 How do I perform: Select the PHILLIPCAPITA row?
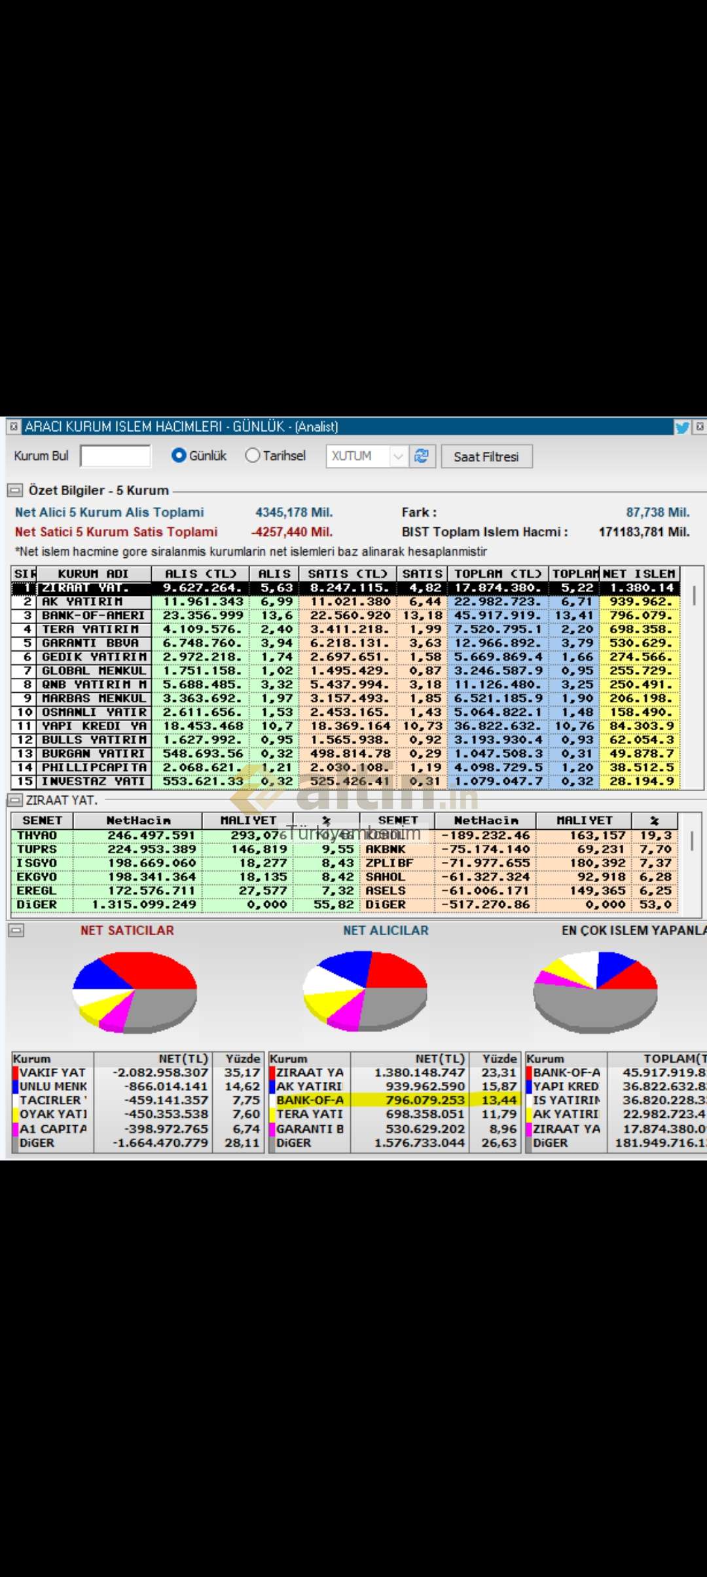pos(346,767)
